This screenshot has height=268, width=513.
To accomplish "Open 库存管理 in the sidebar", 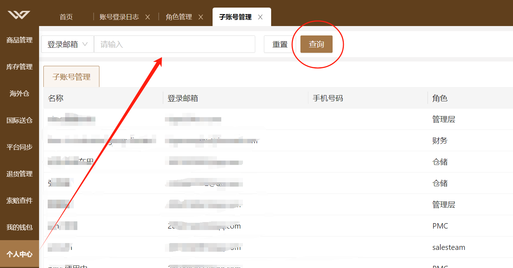I will pyautogui.click(x=20, y=67).
